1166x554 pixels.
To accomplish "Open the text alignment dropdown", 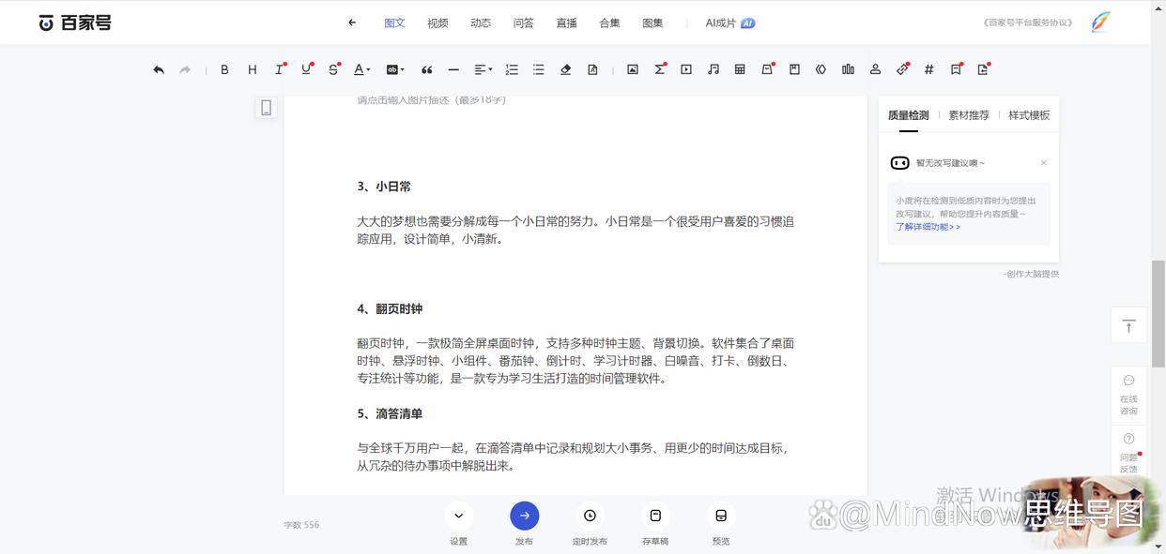I will click(483, 69).
